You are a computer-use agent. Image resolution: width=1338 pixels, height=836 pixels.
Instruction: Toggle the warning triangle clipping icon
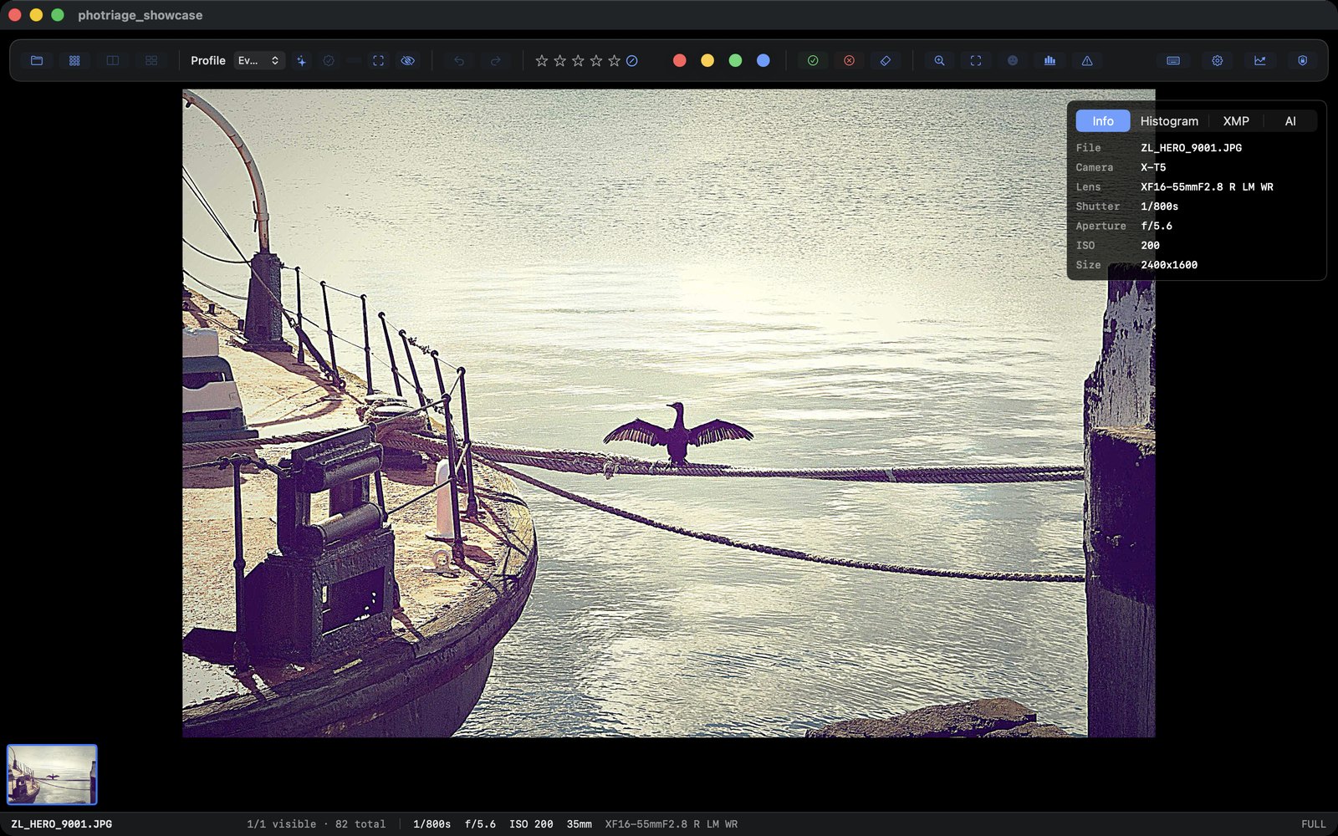pos(1087,60)
